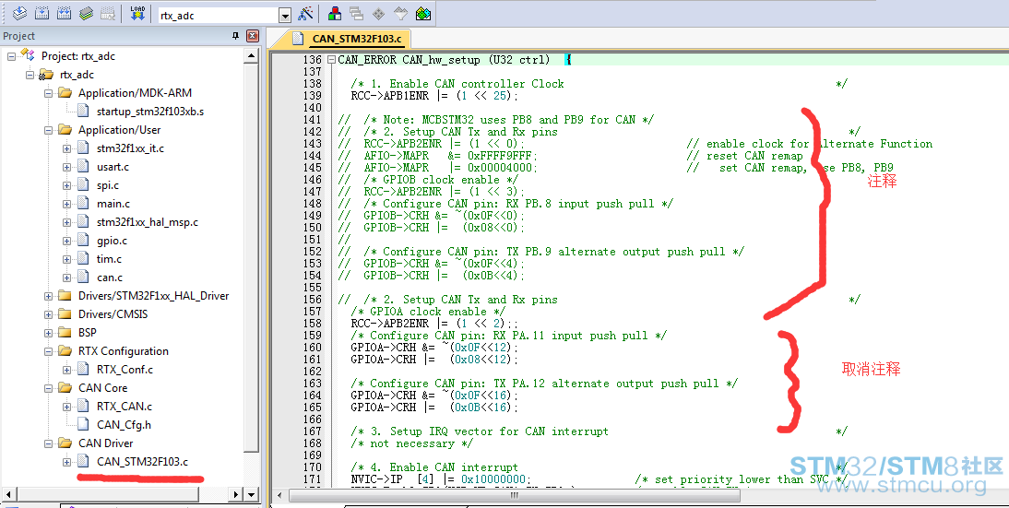Click the editor horizontal scrollbar thumb
1009x508 pixels.
click(x=514, y=496)
